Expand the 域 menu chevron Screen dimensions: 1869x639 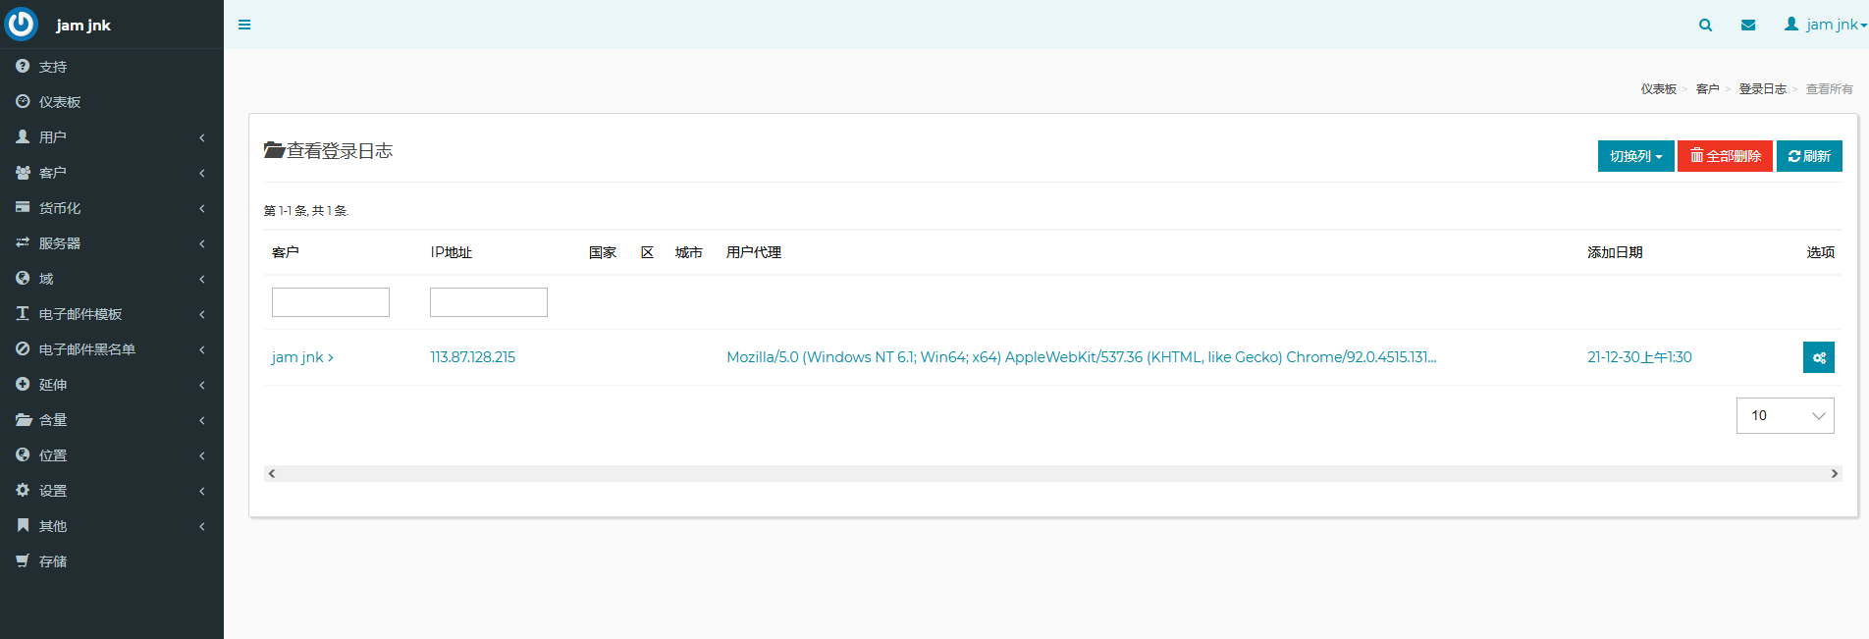tap(202, 279)
